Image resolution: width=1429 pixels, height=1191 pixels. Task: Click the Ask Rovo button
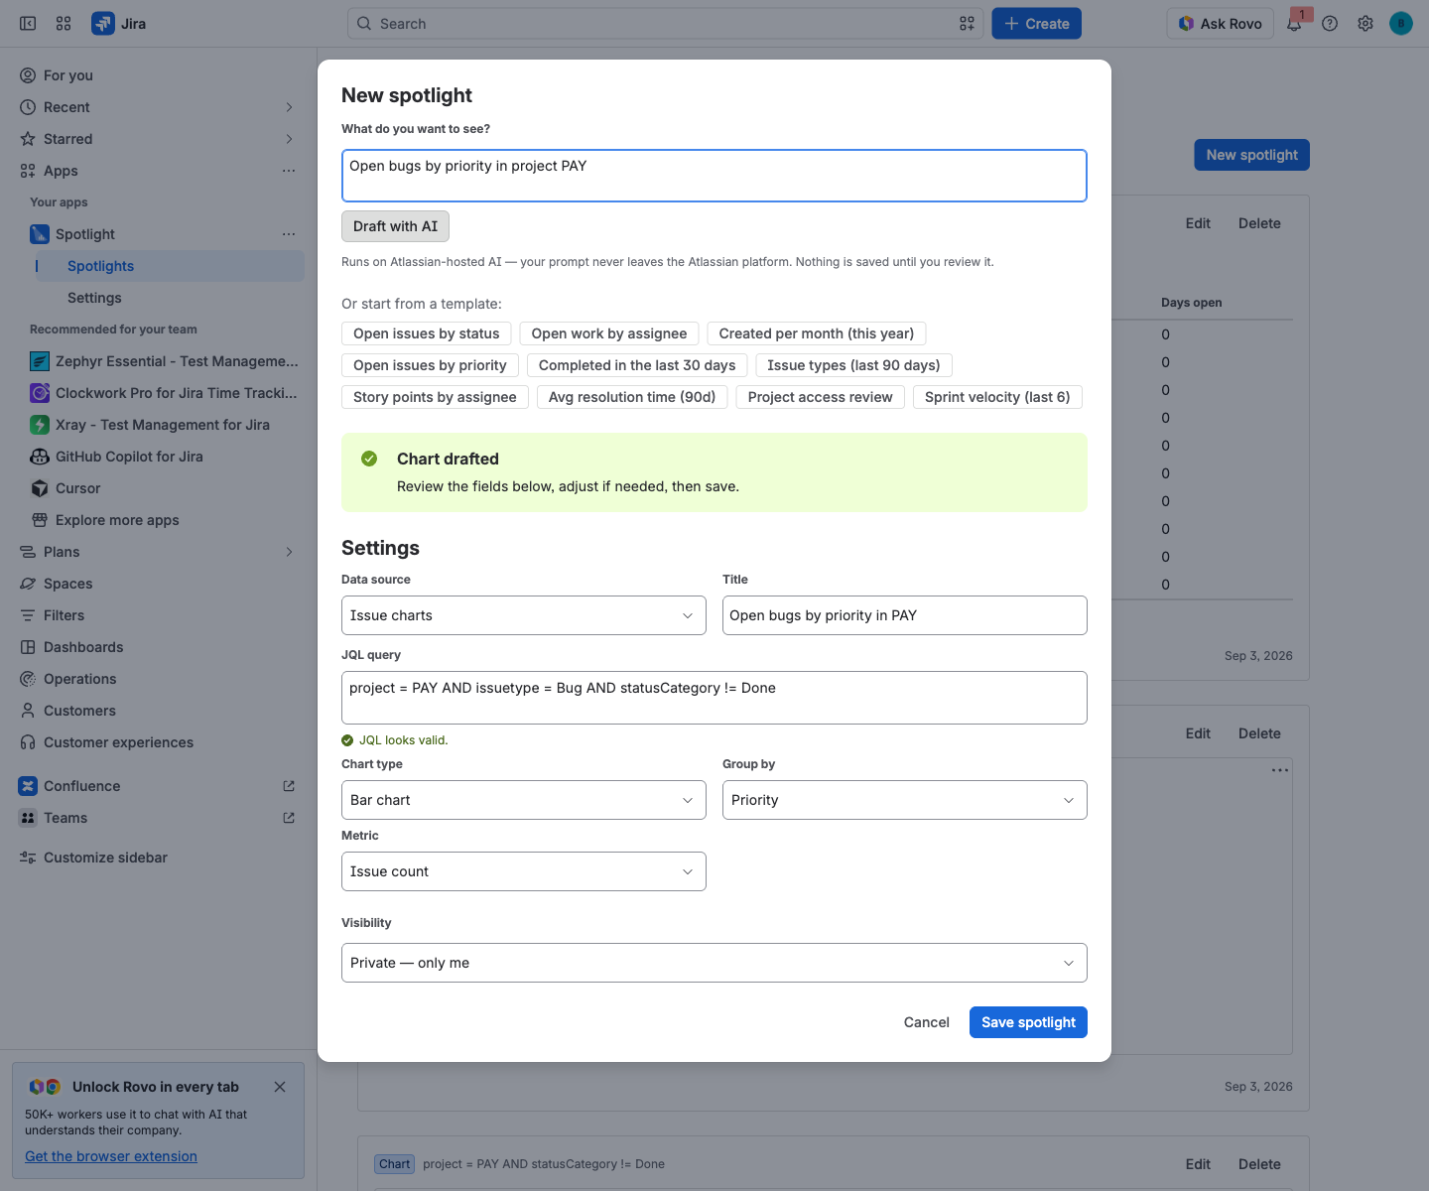point(1220,24)
